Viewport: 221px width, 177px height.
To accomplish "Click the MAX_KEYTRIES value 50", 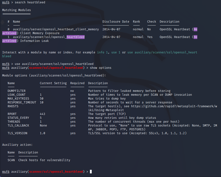I will [x=42, y=98].
